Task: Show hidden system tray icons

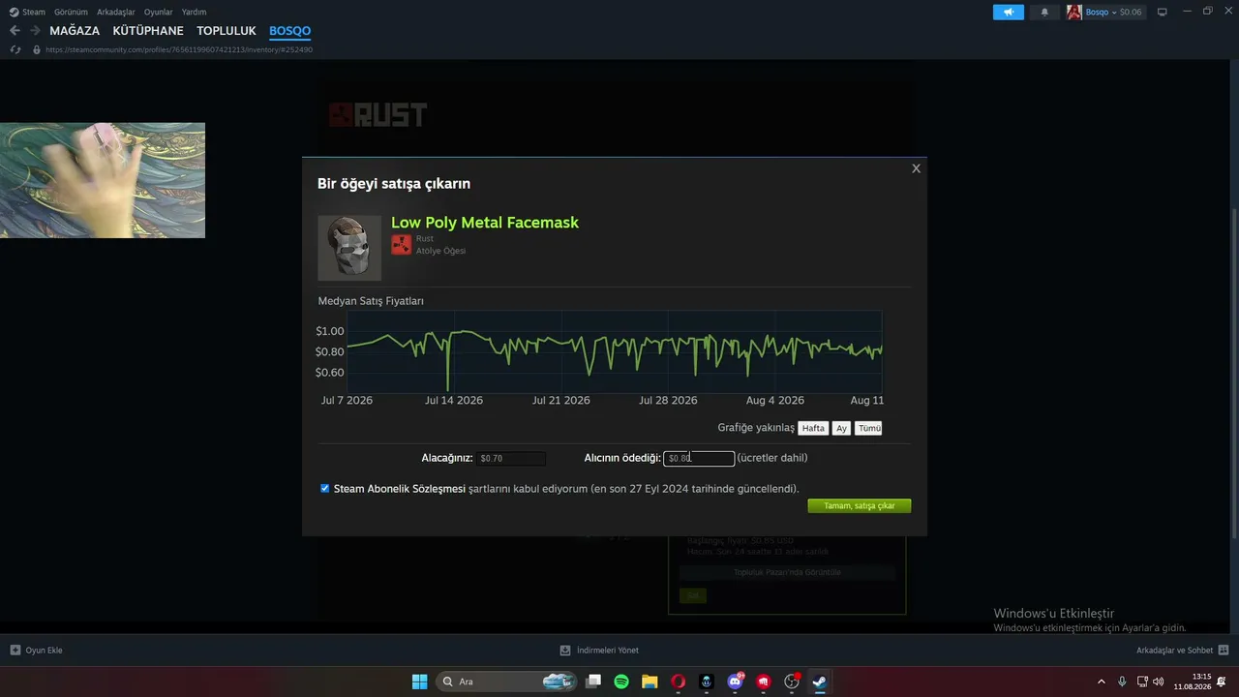Action: (1101, 682)
